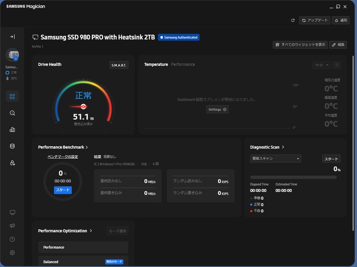
Task: Open the dashboard grid icon in sidebar
Action: coord(12,97)
